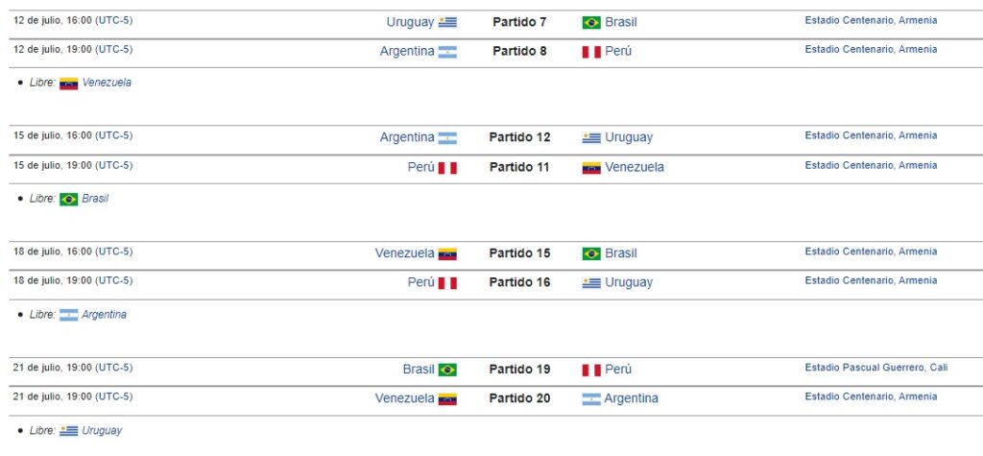Viewport: 983px width, 456px height.
Task: Click Argentina link in the Libre line
Action: [104, 315]
